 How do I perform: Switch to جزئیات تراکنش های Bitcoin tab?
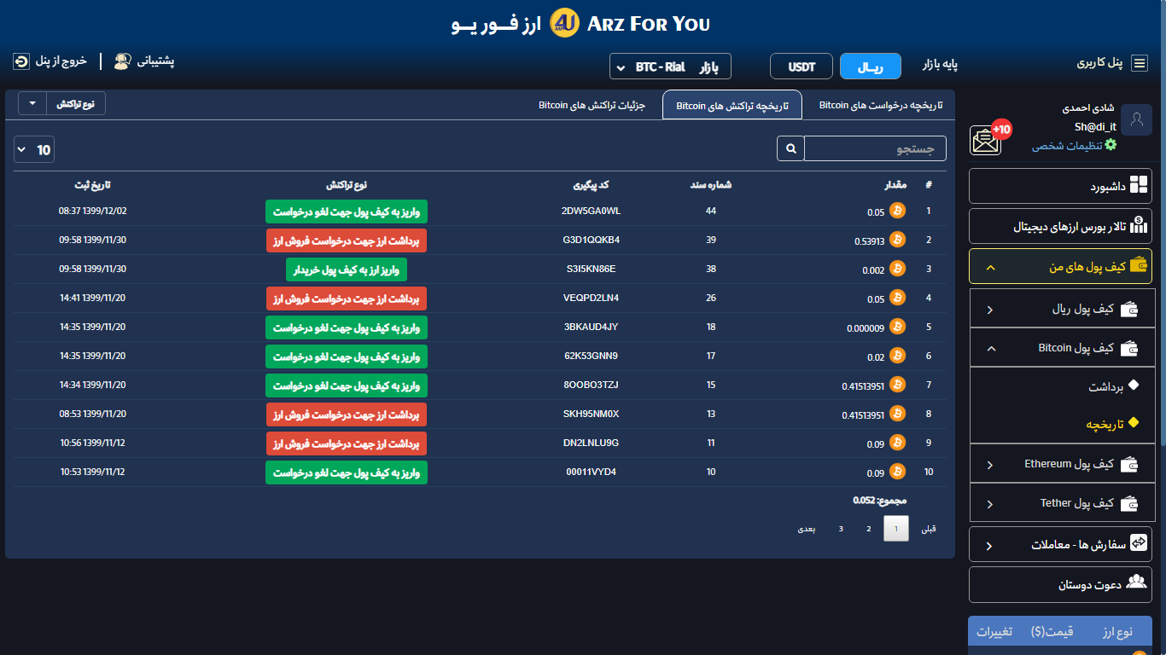592,105
